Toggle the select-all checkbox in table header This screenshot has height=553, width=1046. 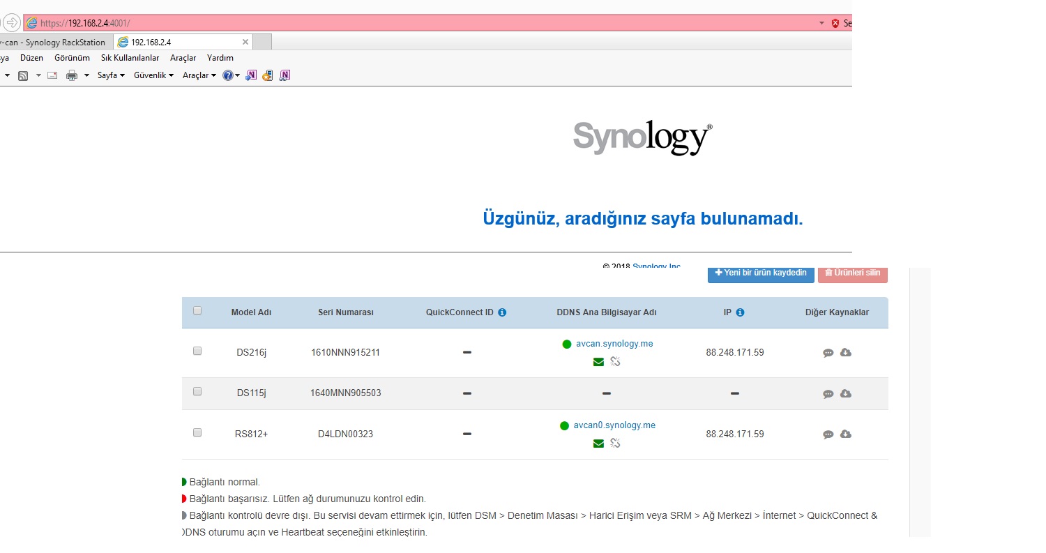pyautogui.click(x=197, y=311)
